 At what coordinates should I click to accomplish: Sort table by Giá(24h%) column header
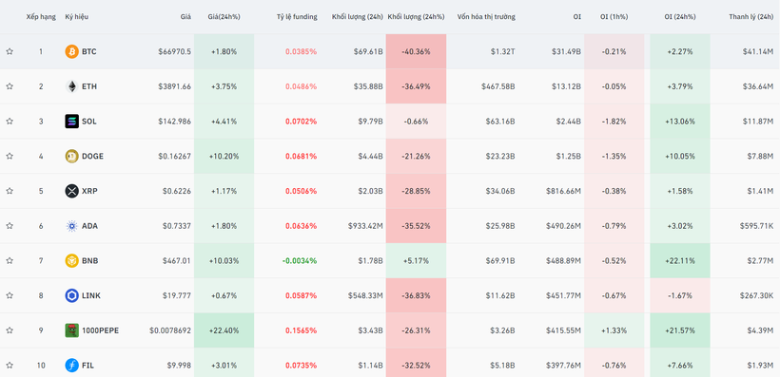[224, 17]
